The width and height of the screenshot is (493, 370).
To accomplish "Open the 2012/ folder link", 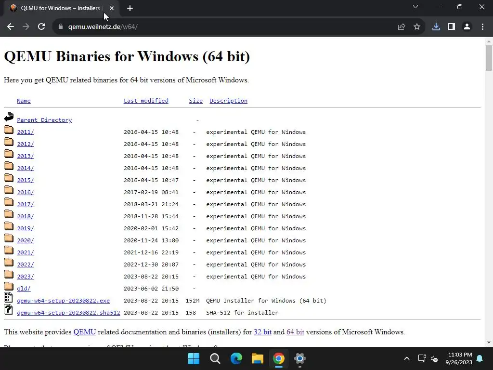I will coord(26,144).
